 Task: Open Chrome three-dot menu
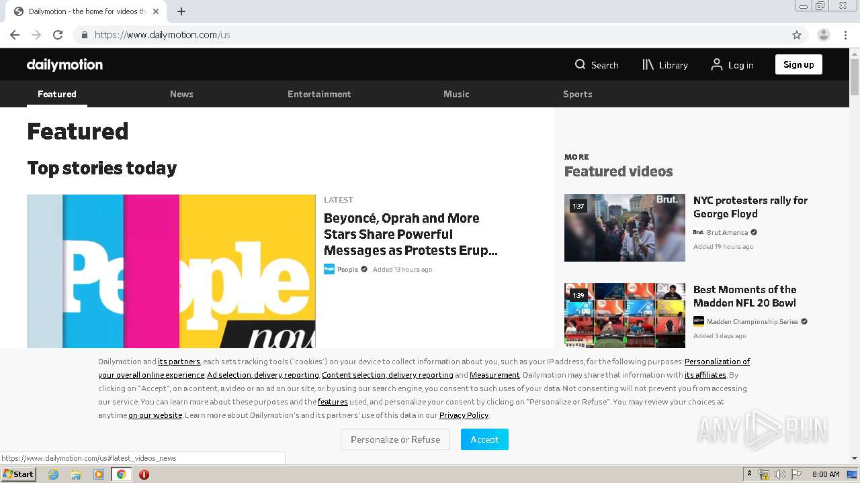point(845,35)
